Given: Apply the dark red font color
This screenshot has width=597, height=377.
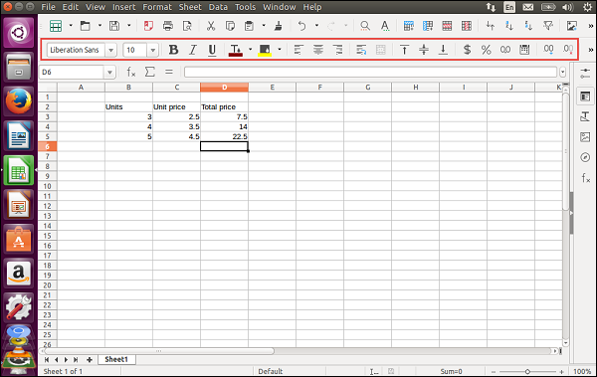Looking at the screenshot, I should 236,50.
